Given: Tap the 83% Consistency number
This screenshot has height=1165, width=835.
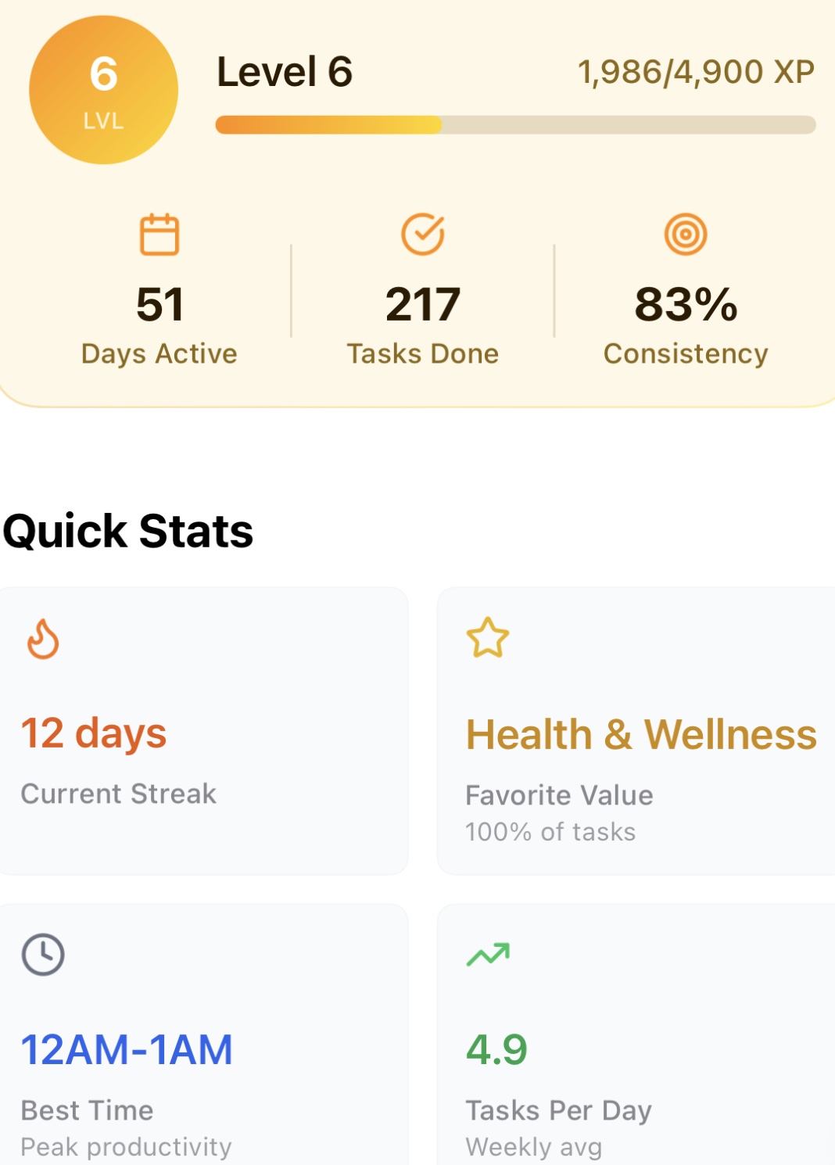Looking at the screenshot, I should (686, 304).
